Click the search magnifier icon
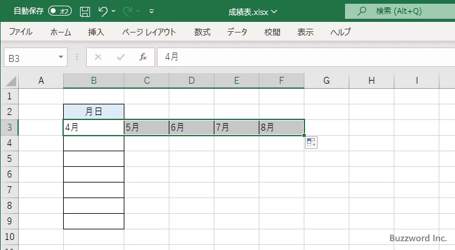455x250 pixels. point(361,11)
